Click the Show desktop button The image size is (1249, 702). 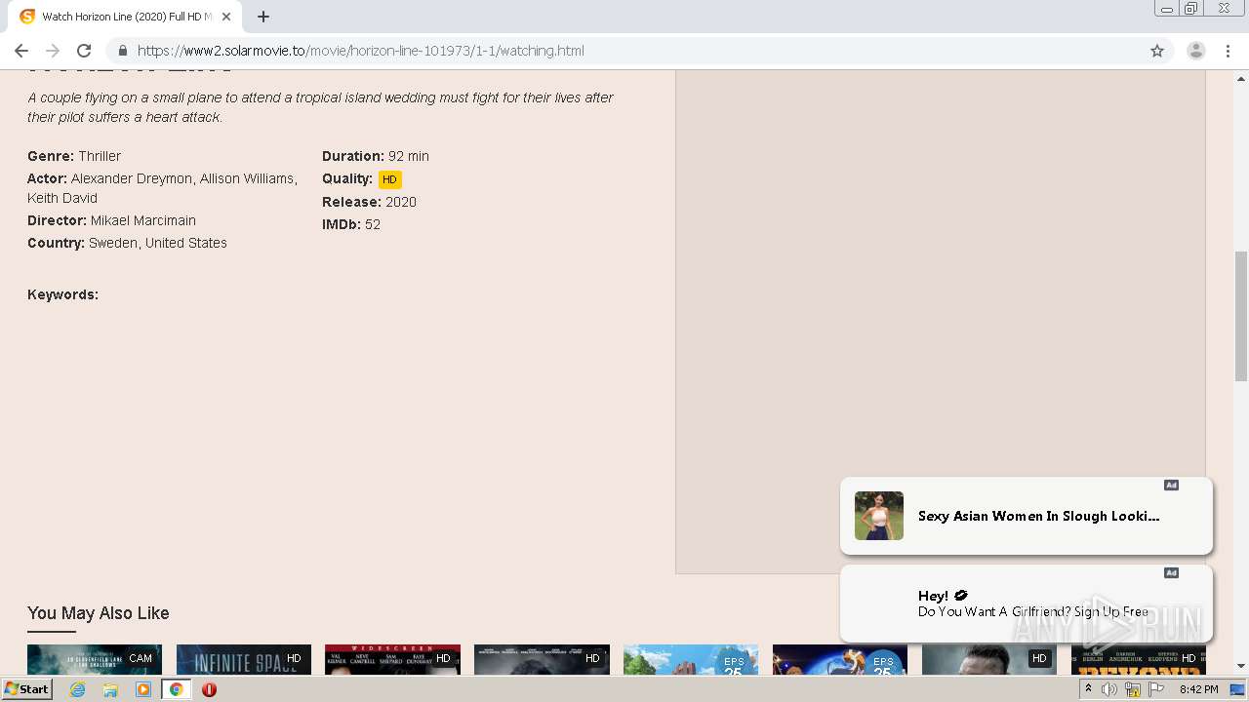(x=1238, y=689)
